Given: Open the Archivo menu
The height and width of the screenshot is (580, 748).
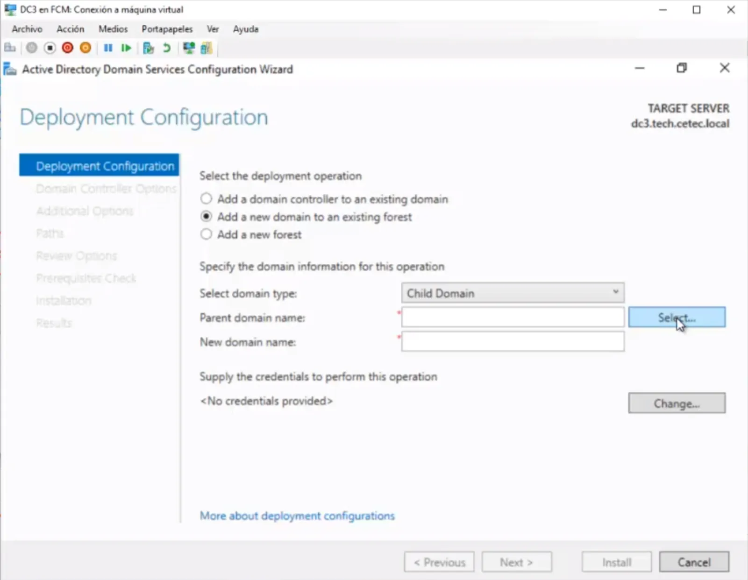Looking at the screenshot, I should [x=27, y=29].
